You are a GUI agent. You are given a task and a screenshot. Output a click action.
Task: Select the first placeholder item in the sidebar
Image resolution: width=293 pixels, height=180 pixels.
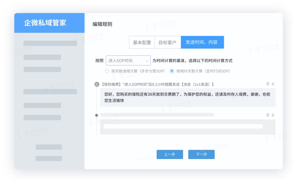click(x=50, y=44)
